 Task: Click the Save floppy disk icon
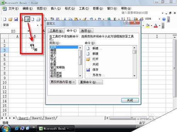pyautogui.click(x=16, y=19)
